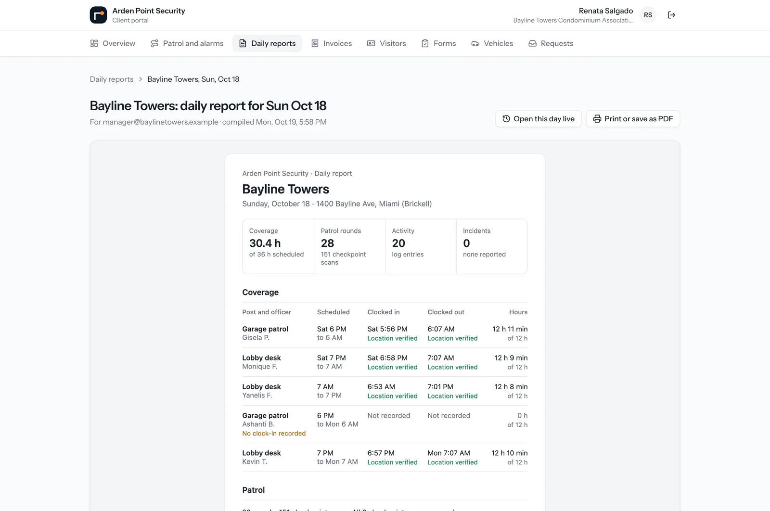
Task: Click the Gisela P. garage patrol row
Action: point(385,333)
